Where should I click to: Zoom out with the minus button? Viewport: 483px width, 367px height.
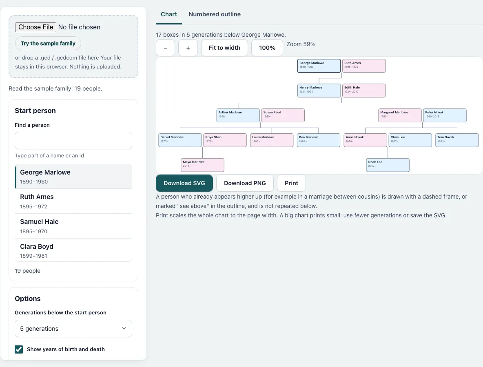pyautogui.click(x=165, y=48)
